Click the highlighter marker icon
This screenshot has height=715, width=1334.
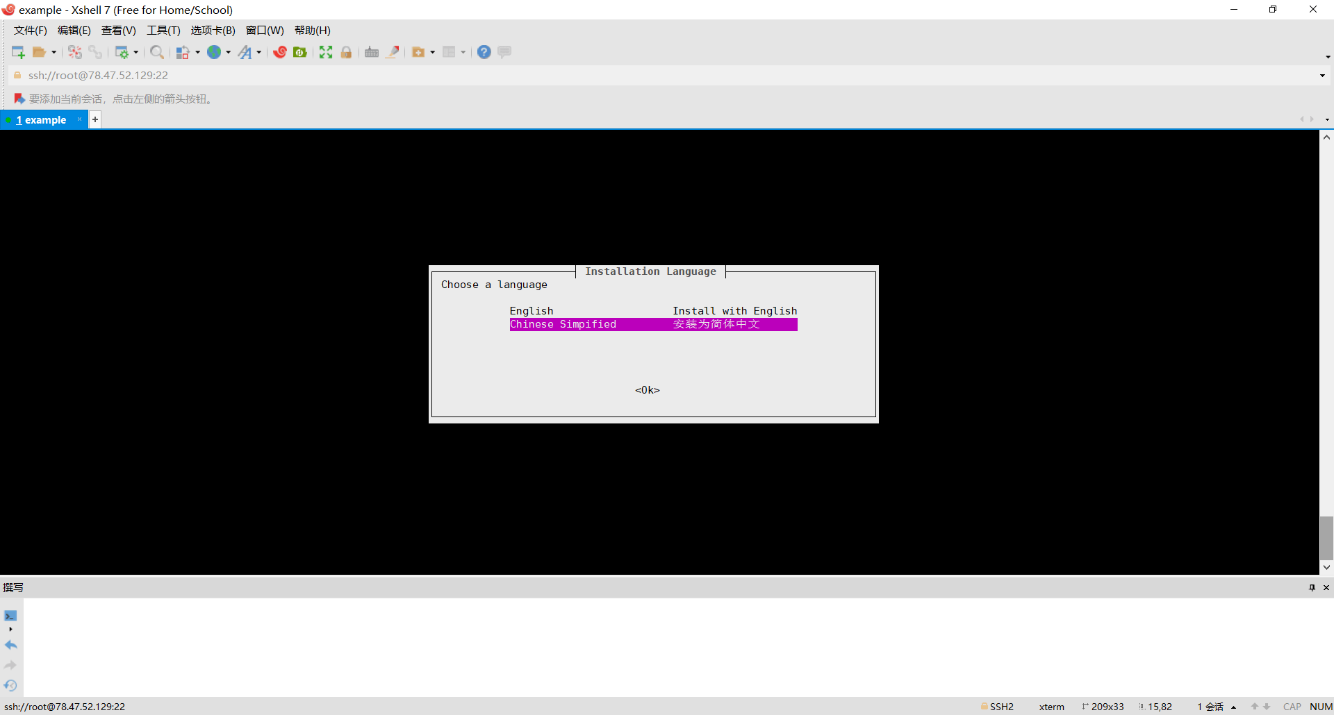click(393, 52)
